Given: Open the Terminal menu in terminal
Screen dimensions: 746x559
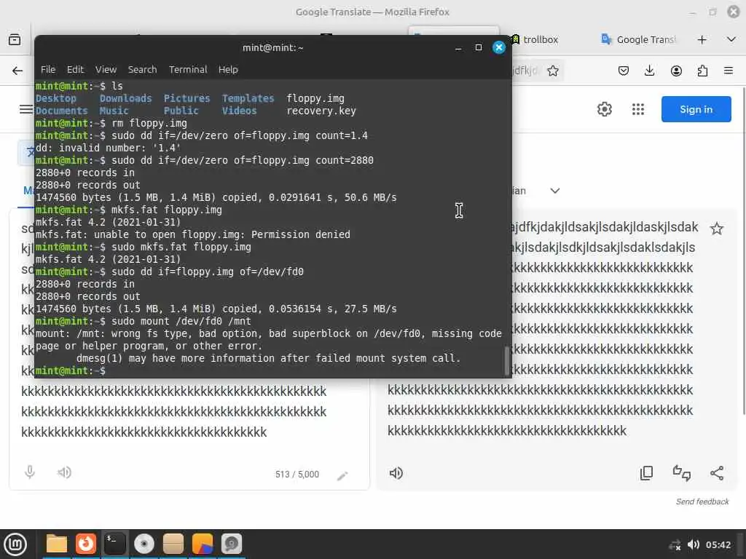Looking at the screenshot, I should coord(188,69).
